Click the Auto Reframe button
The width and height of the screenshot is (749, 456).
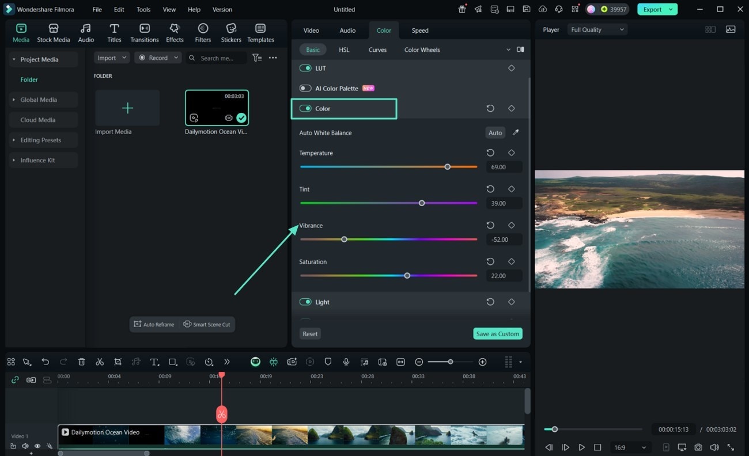(154, 324)
